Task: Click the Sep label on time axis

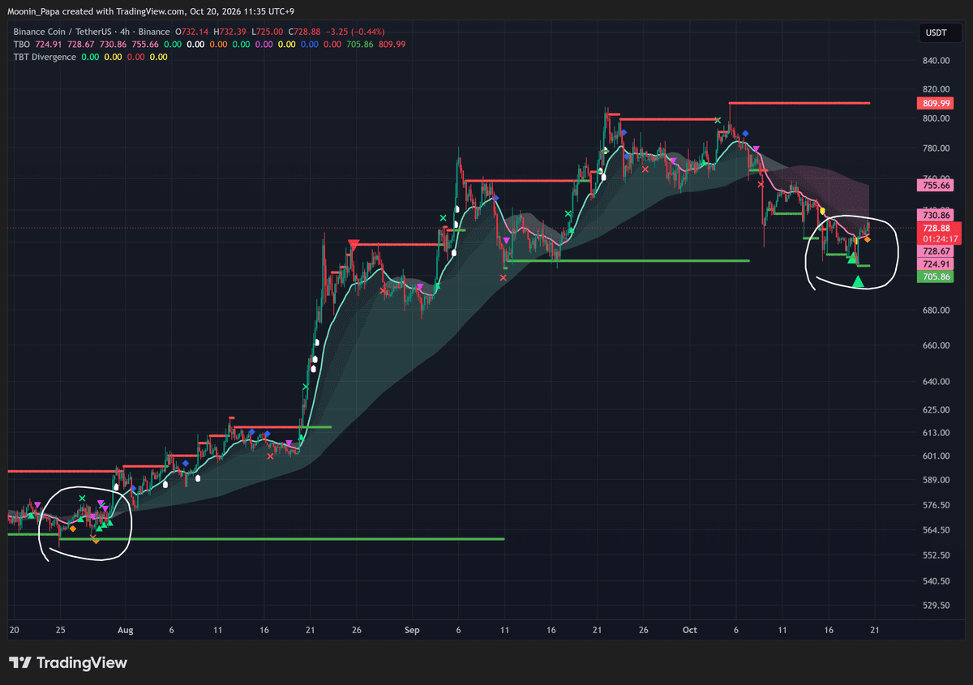Action: [x=412, y=630]
